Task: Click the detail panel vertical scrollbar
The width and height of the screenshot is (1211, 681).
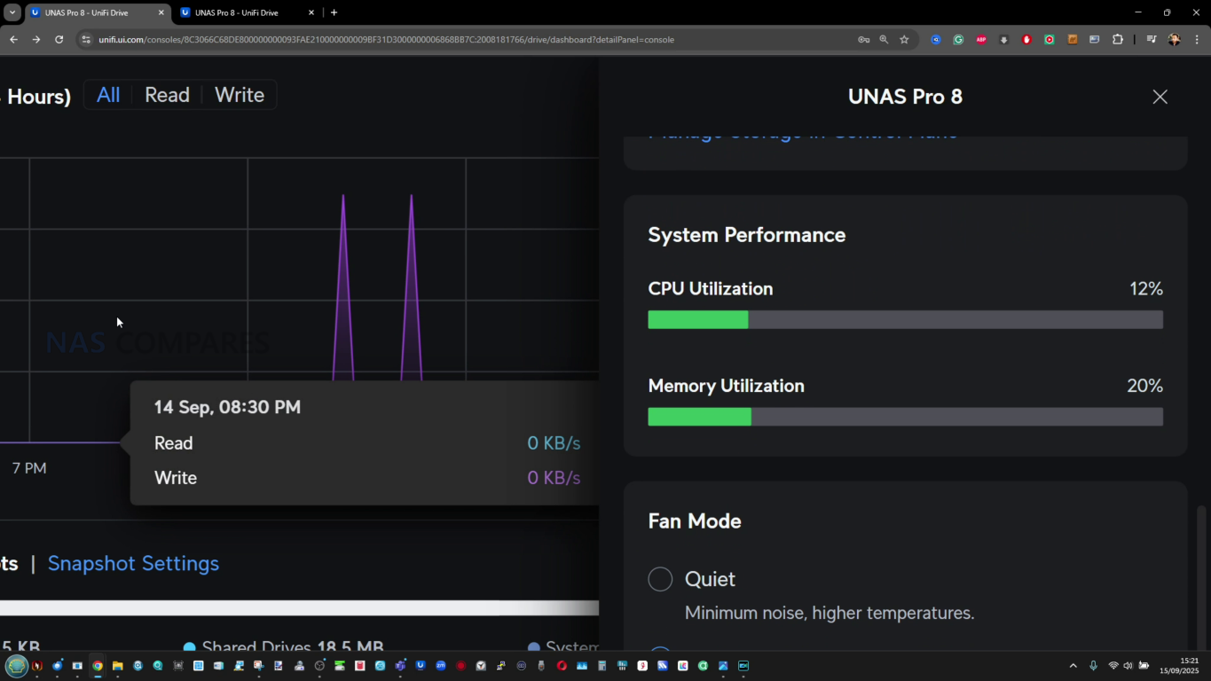Action: point(1202,576)
